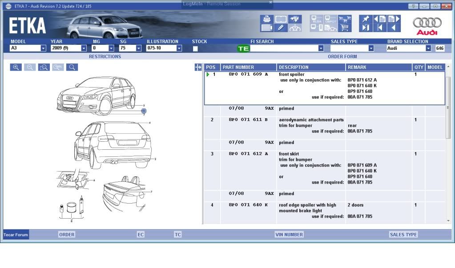The width and height of the screenshot is (455, 268).
Task: Jump to first record arrow icon
Action: (380, 28)
